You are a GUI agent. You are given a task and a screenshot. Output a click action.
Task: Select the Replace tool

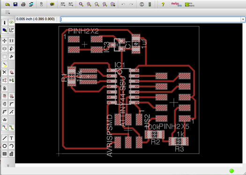pyautogui.click(x=11, y=80)
